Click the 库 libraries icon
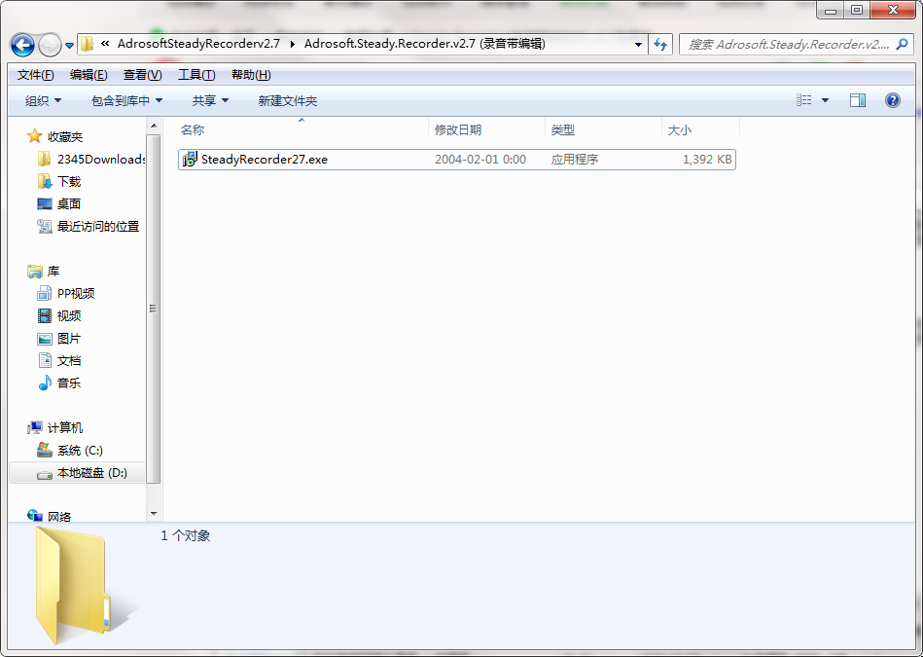Image resolution: width=923 pixels, height=657 pixels. [35, 271]
